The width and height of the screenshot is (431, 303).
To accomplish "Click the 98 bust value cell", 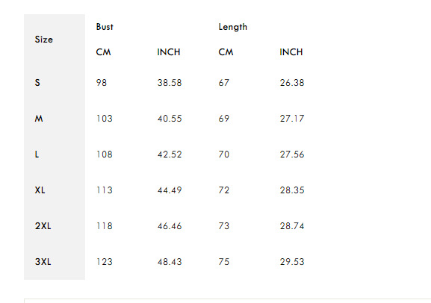I will (102, 83).
